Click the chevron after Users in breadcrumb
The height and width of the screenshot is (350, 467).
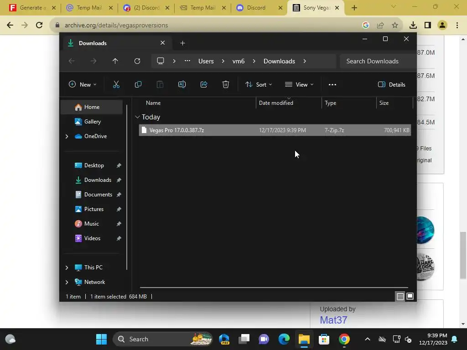(223, 61)
